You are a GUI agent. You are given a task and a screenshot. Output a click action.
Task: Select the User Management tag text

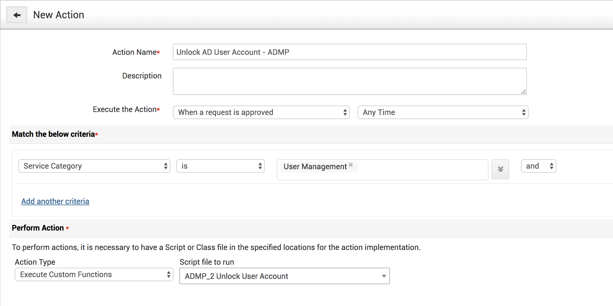315,167
